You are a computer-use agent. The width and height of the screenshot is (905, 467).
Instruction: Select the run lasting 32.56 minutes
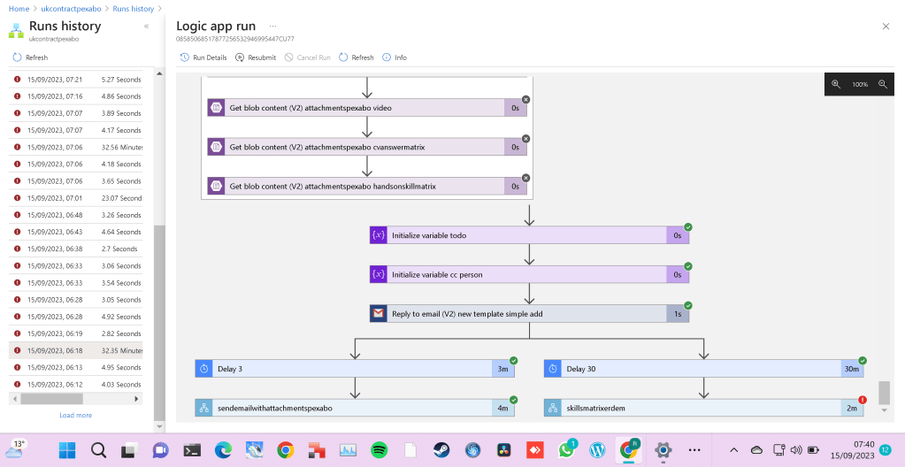[75, 147]
